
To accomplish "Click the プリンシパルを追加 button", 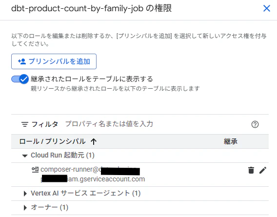I will point(54,61).
